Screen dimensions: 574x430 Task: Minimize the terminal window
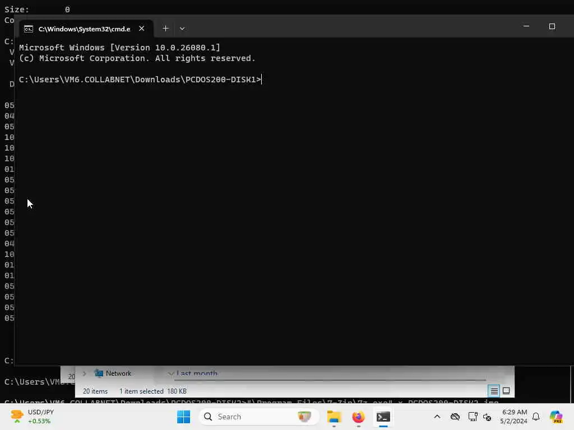tap(526, 26)
